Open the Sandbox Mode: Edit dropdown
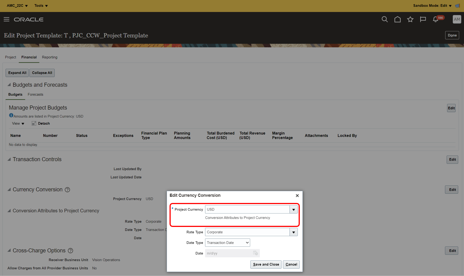 click(432, 6)
